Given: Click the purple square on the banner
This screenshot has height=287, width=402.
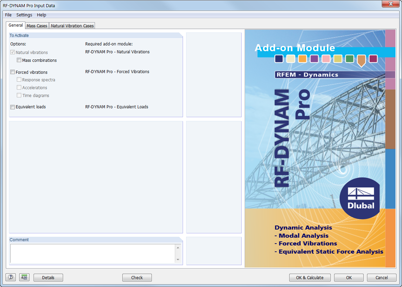Looking at the screenshot, I should [x=314, y=59].
